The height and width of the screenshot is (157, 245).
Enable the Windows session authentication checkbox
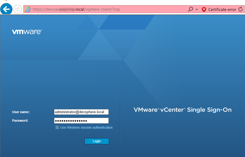(x=57, y=128)
